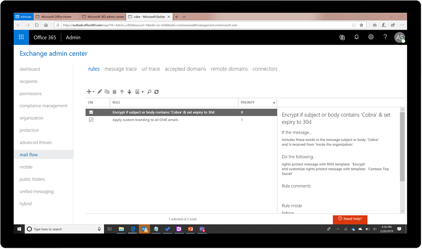Open Skype presence from the top bar
422x249 pixels.
[342, 37]
